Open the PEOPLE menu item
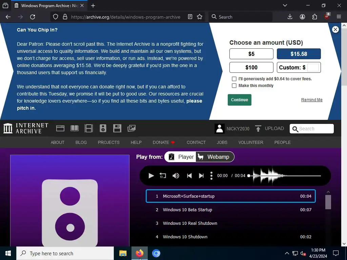Screen dimensions: 347x260 [282, 143]
